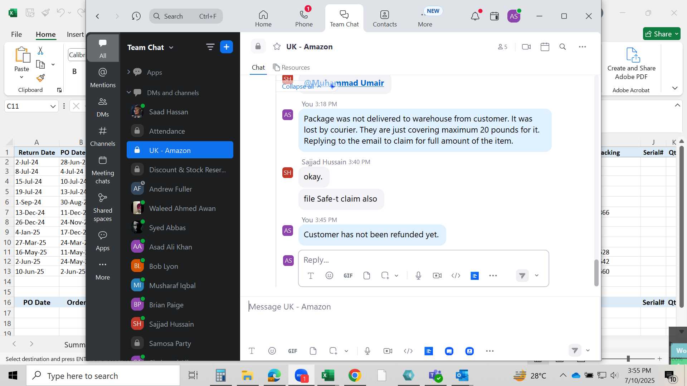Open send options arrow in reply box

537,275
